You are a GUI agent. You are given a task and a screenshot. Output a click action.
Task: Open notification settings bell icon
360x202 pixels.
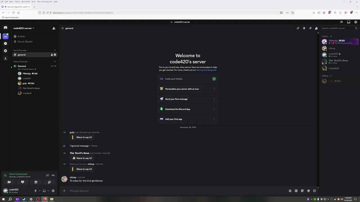(x=304, y=28)
